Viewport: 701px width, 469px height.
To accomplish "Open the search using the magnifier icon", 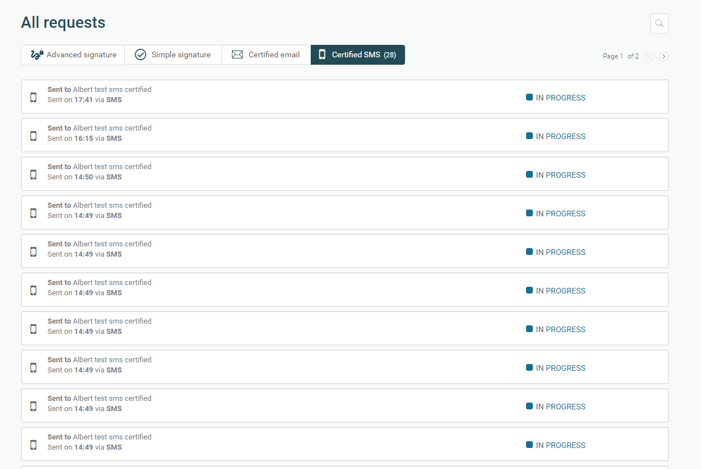I will (659, 23).
